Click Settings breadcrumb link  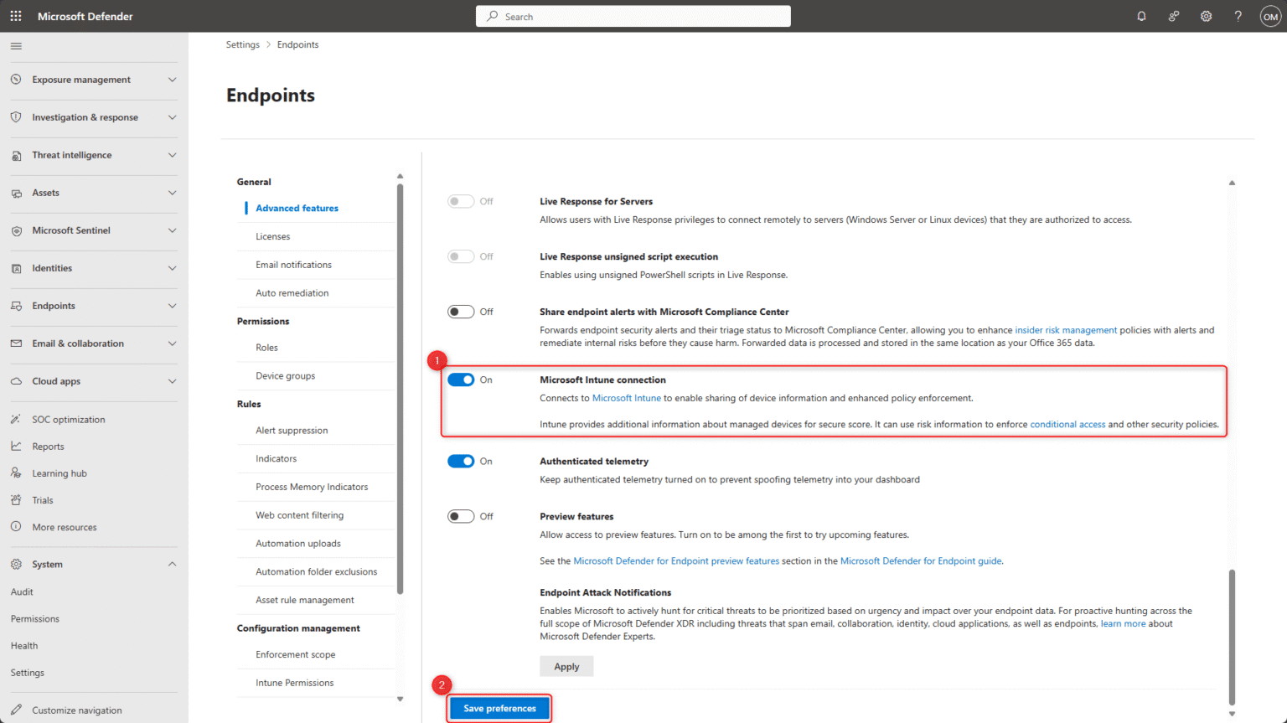point(243,44)
